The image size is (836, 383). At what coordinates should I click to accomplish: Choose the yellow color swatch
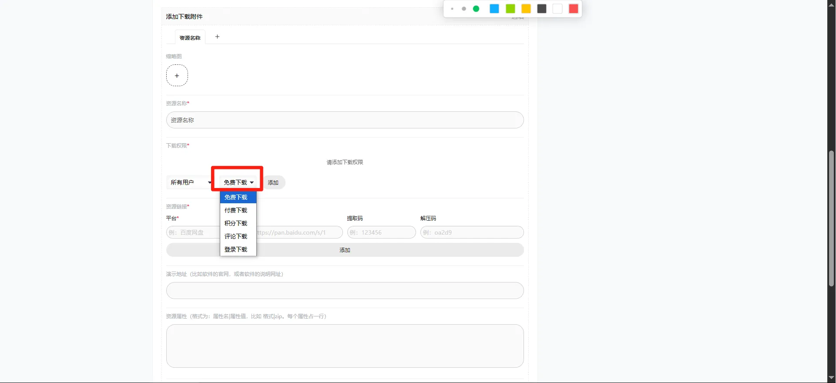(x=526, y=9)
